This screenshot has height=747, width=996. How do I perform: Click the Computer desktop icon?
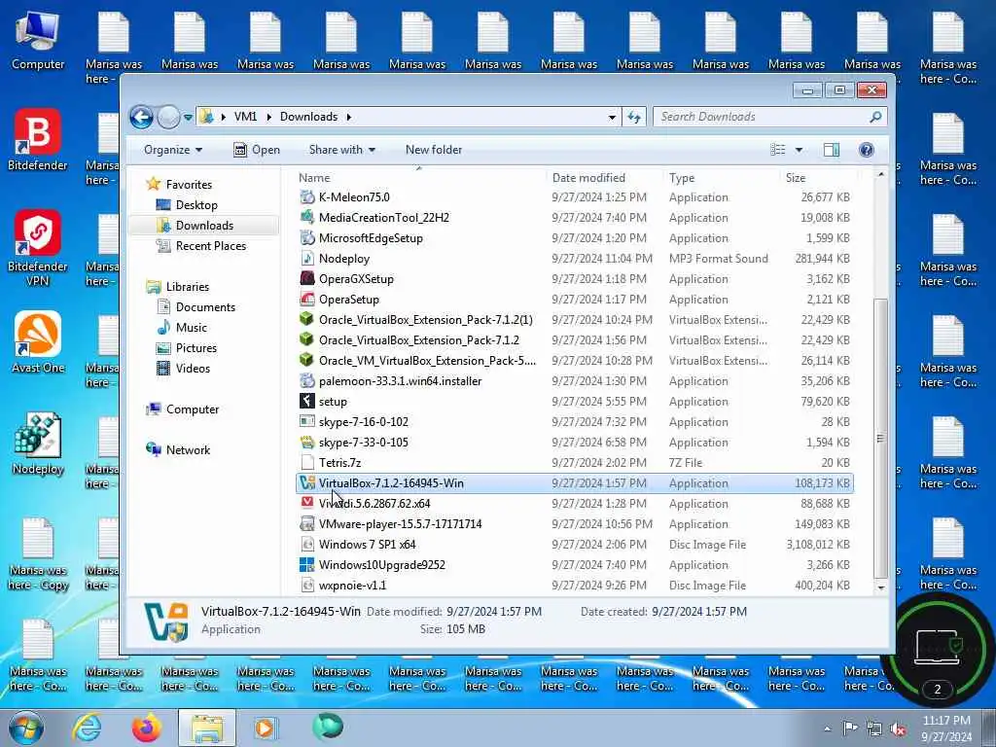(x=38, y=41)
